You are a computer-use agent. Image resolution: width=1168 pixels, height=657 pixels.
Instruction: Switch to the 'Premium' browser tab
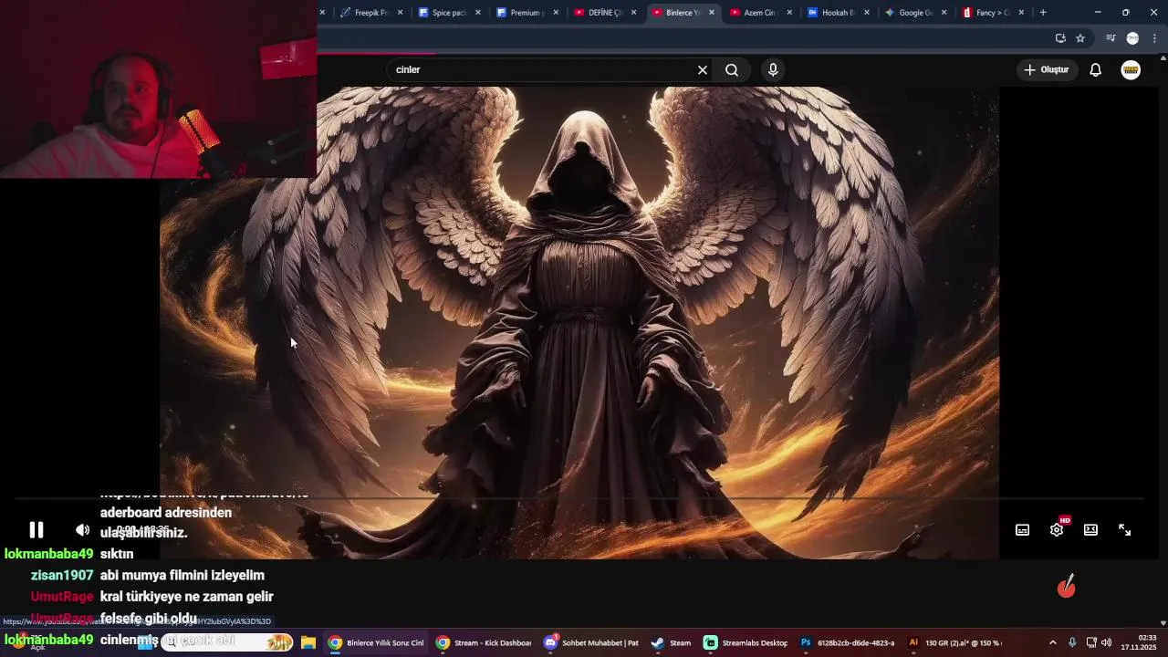pyautogui.click(x=527, y=13)
